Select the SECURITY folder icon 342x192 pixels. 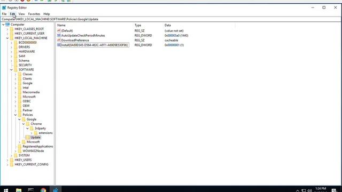(x=15, y=65)
